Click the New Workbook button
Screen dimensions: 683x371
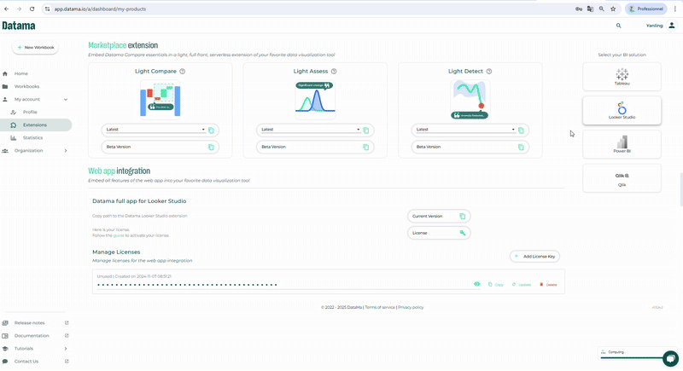pyautogui.click(x=35, y=48)
